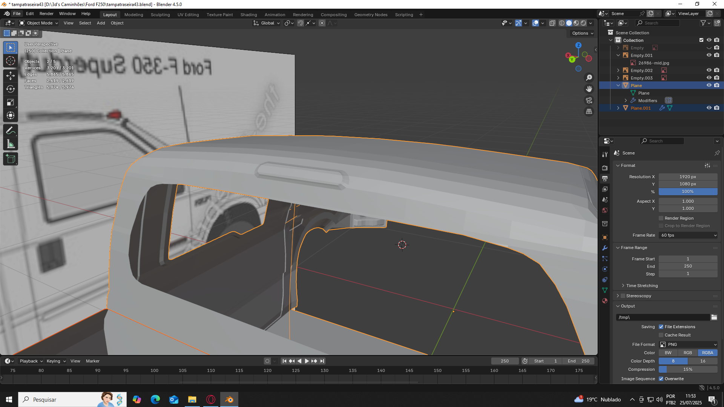Switch to the Sculpting workspace tab
The width and height of the screenshot is (724, 407).
click(x=160, y=15)
